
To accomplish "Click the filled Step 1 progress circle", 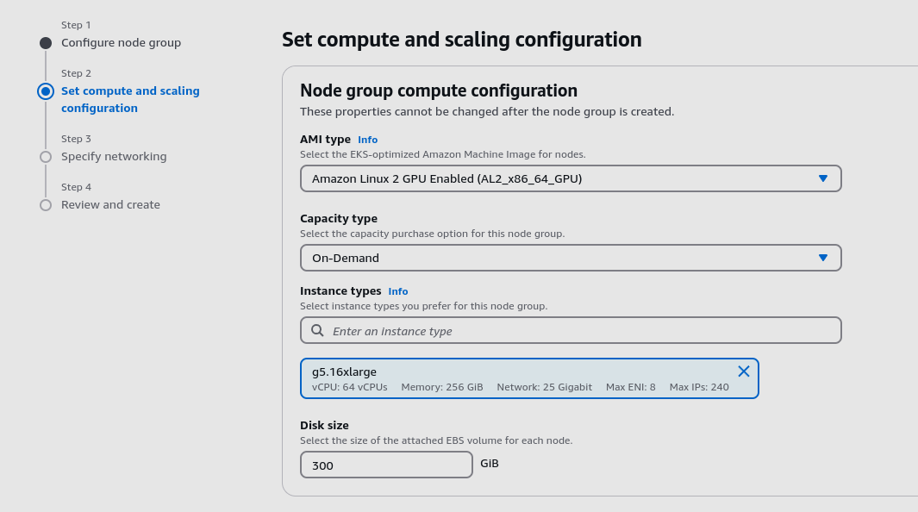I will click(45, 41).
